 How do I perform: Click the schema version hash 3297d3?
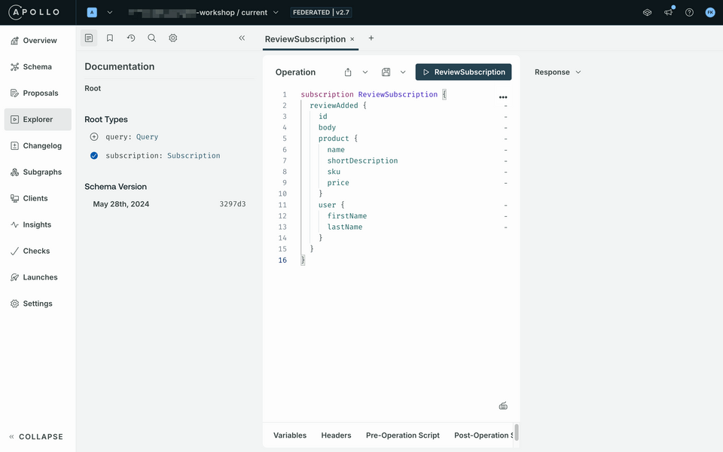[x=233, y=204]
